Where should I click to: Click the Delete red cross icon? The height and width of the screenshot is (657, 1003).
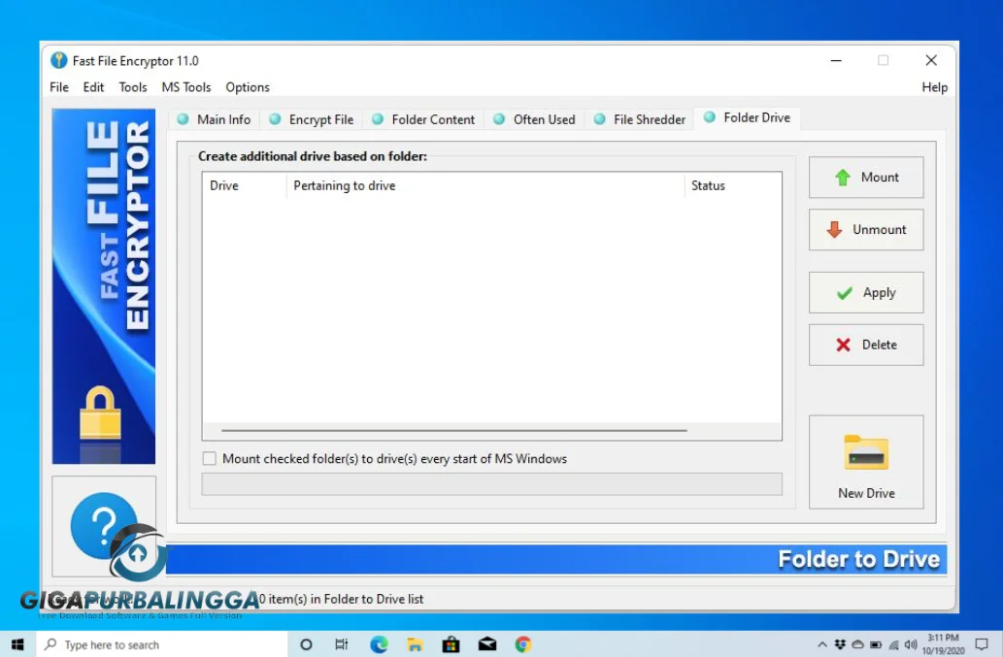click(x=844, y=345)
